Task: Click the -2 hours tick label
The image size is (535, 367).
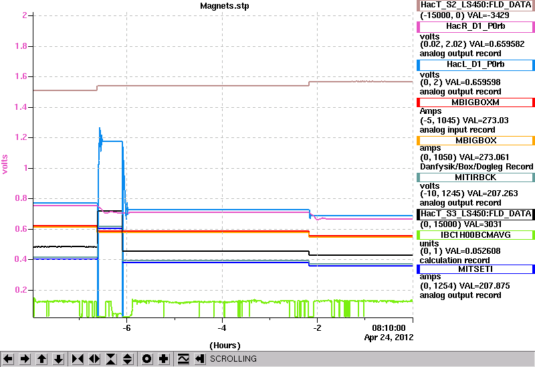Action: point(317,328)
